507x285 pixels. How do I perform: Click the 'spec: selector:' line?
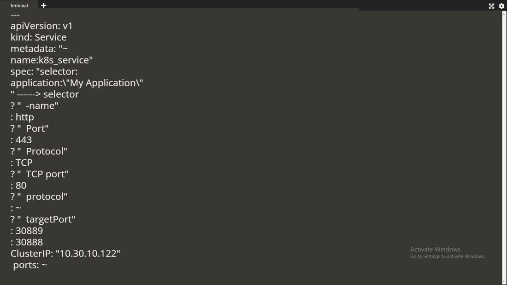coord(44,71)
